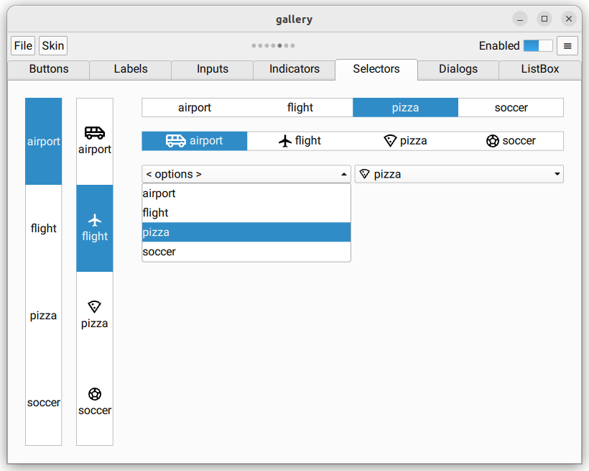Click the page indicator dots in the header
589x471 pixels.
click(273, 45)
